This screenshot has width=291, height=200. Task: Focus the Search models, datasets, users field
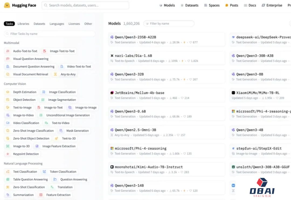(85, 5)
